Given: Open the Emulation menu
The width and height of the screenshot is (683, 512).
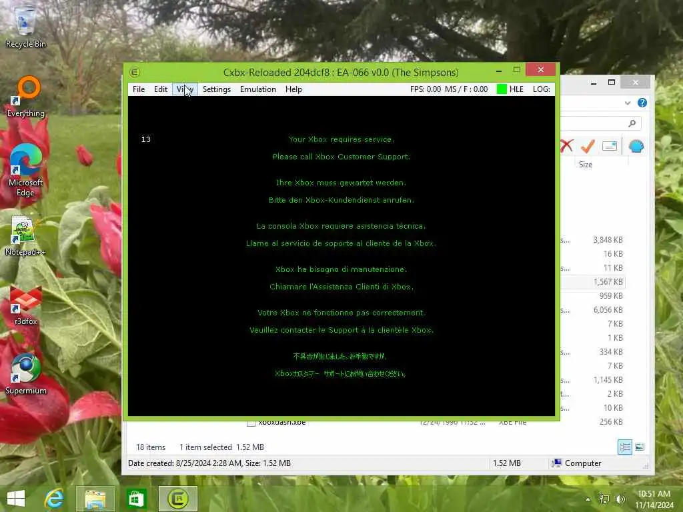Looking at the screenshot, I should coord(258,89).
